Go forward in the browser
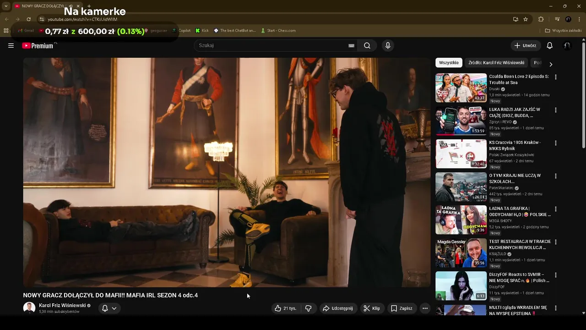 click(17, 19)
